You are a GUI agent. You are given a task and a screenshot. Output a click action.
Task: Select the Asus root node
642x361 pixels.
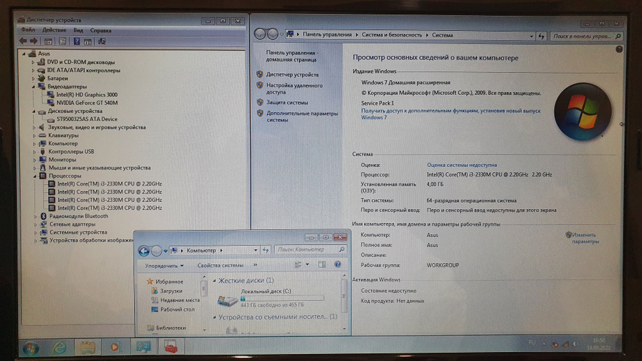tap(44, 54)
